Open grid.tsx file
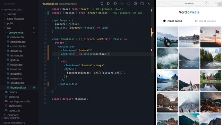Screen dimensions: 222x125 tap(15, 60)
